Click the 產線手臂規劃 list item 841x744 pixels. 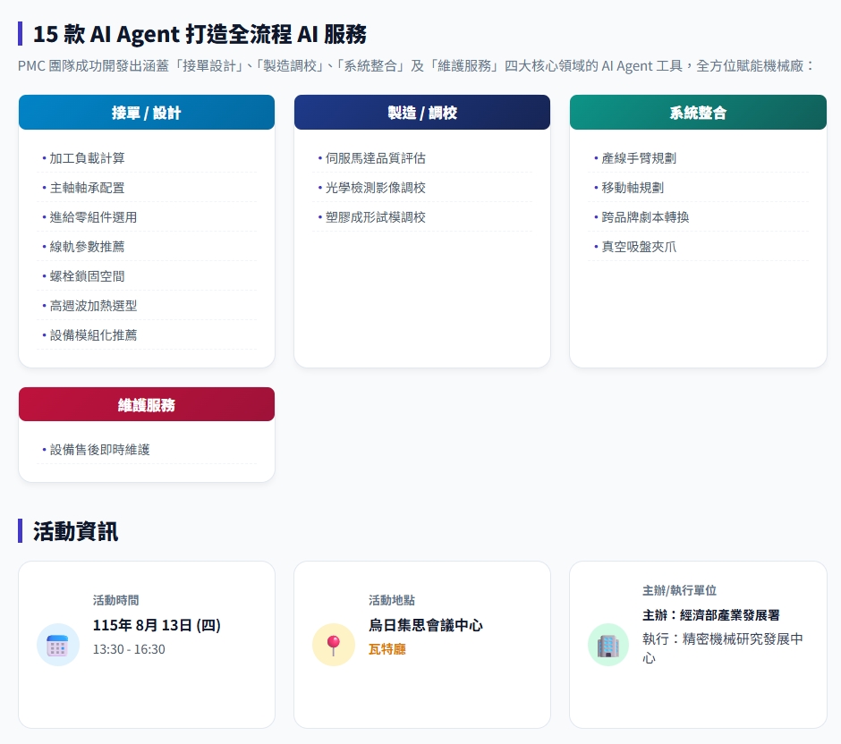(x=698, y=158)
